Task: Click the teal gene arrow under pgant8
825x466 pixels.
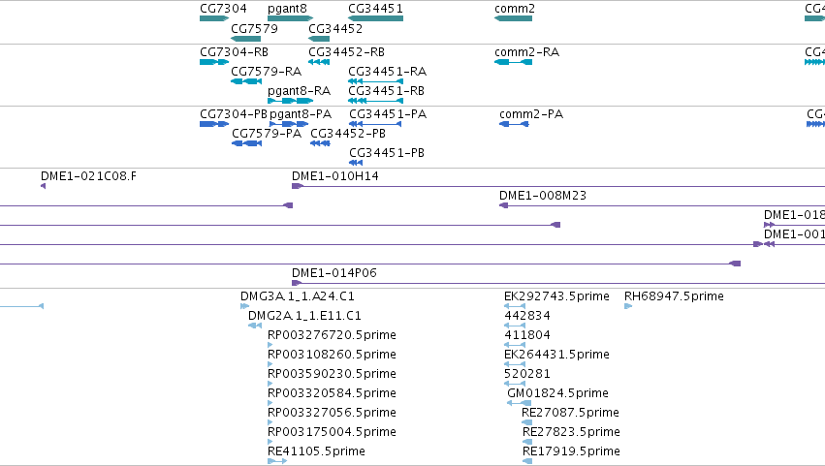Action: click(291, 18)
